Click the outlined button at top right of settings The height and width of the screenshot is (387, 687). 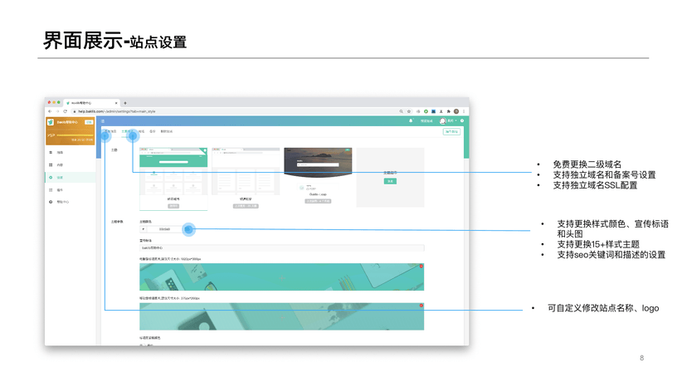[x=451, y=131]
